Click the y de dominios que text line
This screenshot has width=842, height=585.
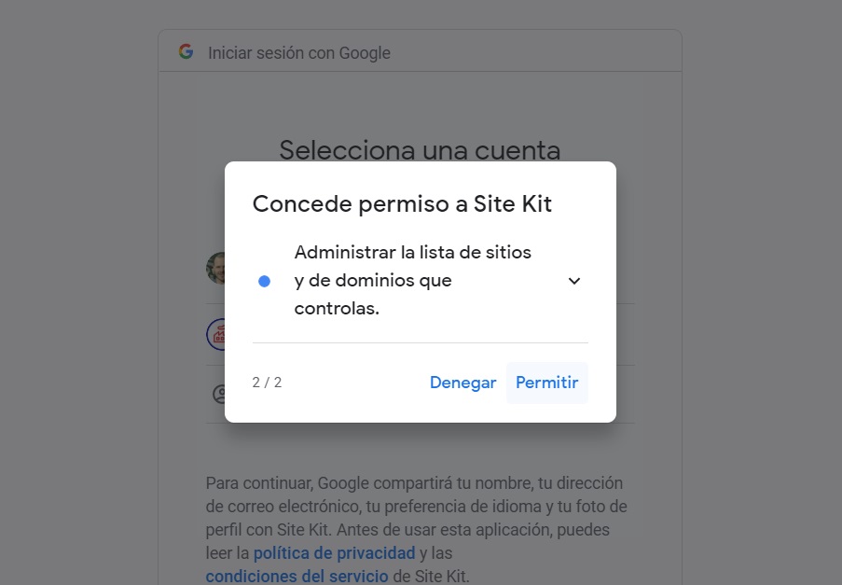tap(373, 280)
